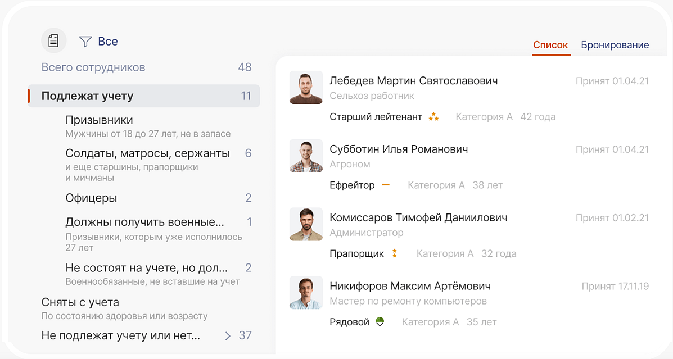Switch to the Список tab
The width and height of the screenshot is (673, 359).
[550, 45]
